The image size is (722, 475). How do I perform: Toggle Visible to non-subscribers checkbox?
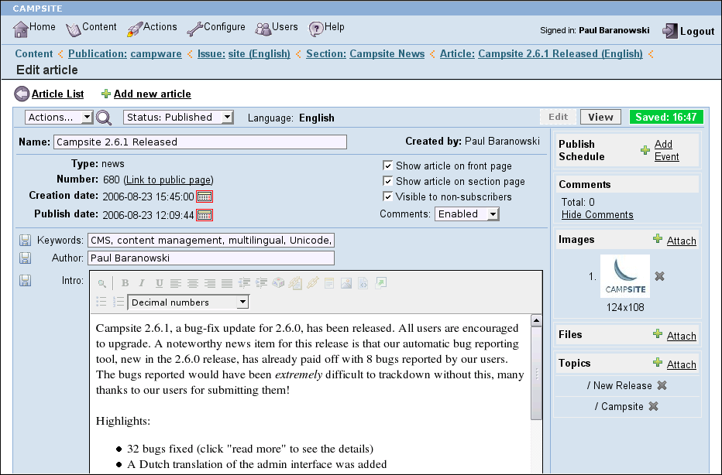387,196
